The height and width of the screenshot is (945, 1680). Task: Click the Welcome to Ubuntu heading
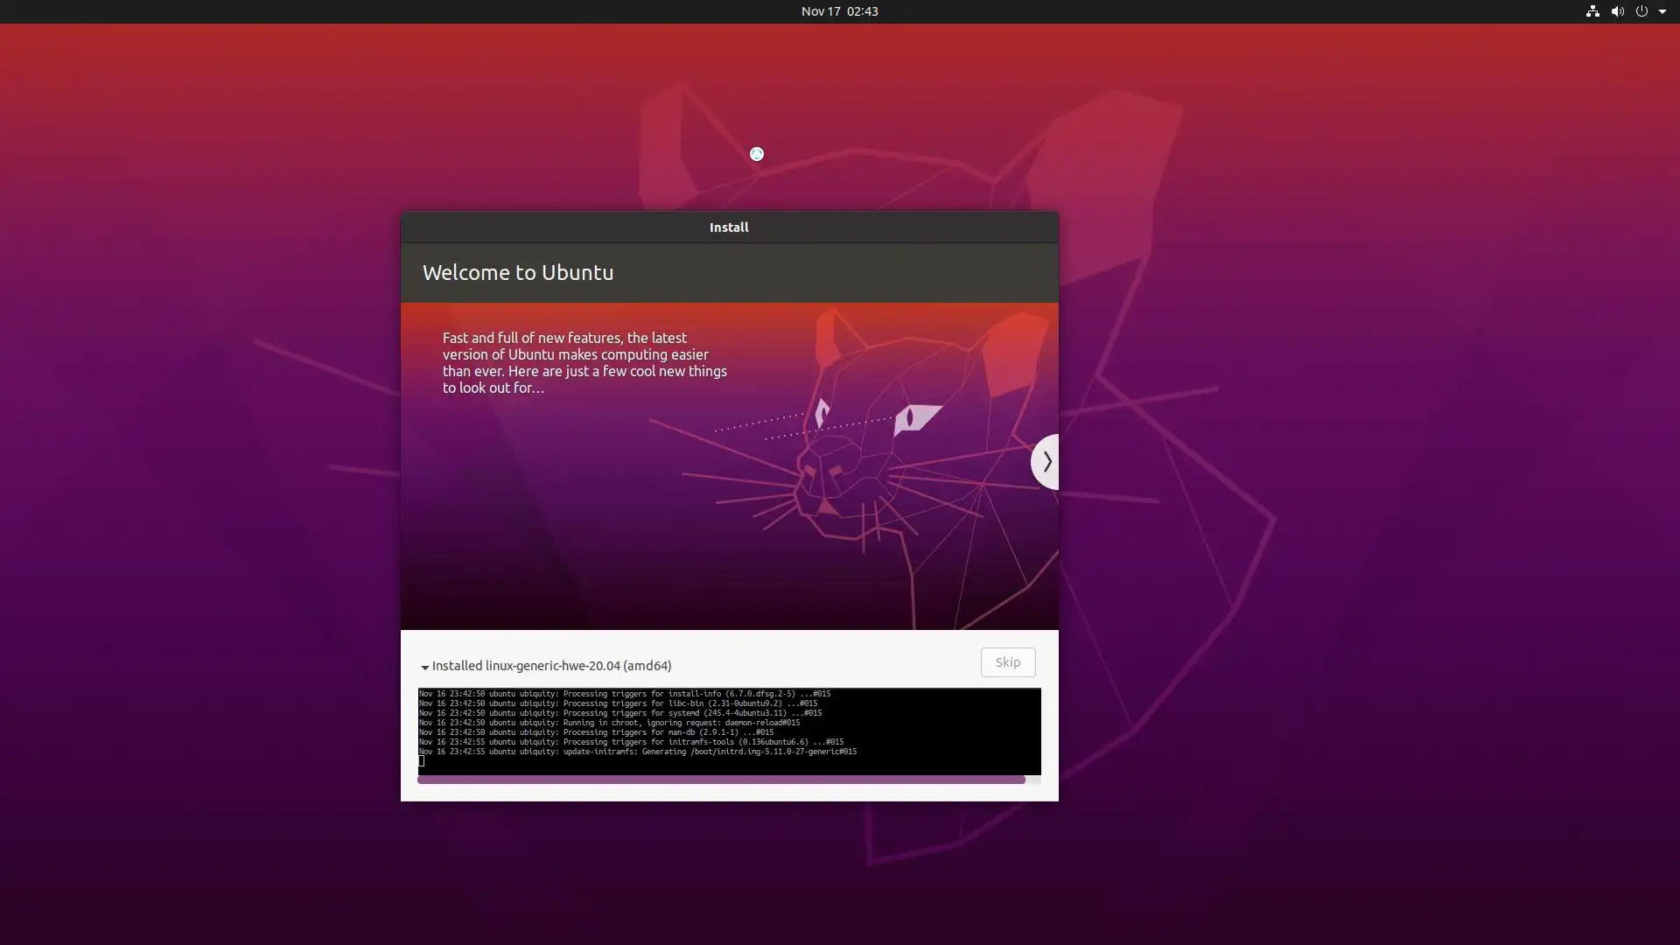click(518, 273)
